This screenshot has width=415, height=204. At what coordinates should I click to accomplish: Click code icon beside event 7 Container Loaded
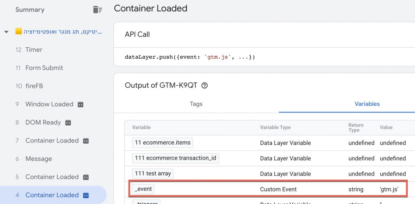pyautogui.click(x=86, y=141)
